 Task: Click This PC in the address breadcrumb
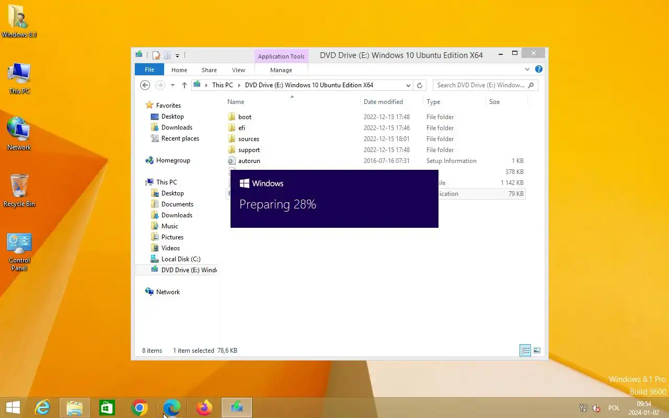tap(223, 85)
